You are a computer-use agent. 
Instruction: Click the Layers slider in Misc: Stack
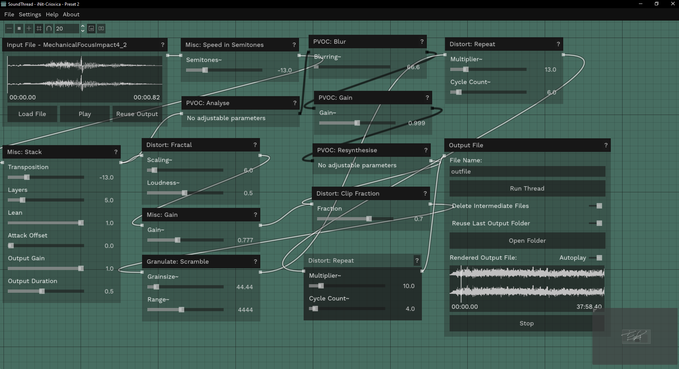point(46,200)
